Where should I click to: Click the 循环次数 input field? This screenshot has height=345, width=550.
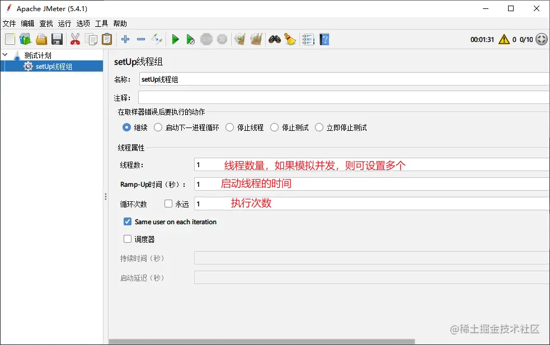(372, 204)
